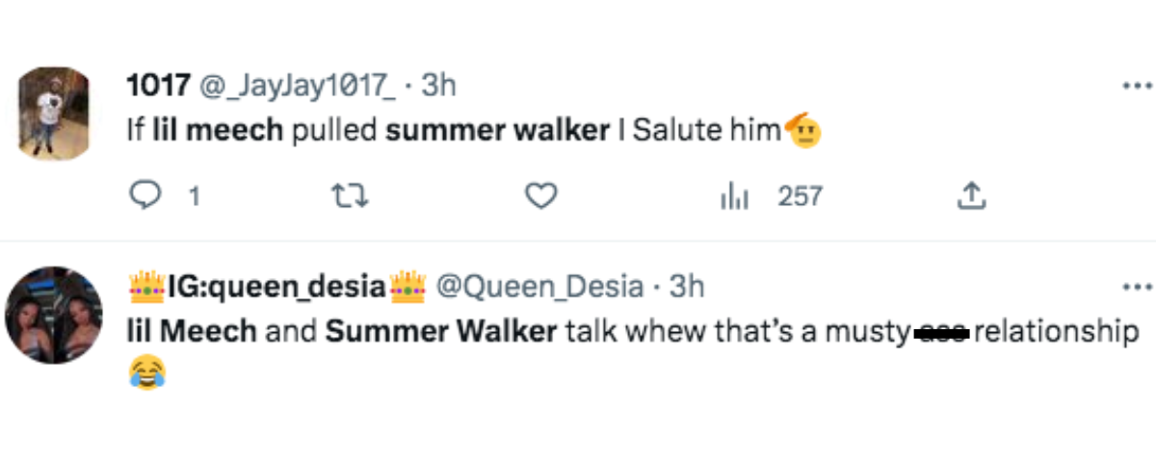Click bold "lil meech" in the first tweet
This screenshot has width=1156, height=462.
(219, 131)
